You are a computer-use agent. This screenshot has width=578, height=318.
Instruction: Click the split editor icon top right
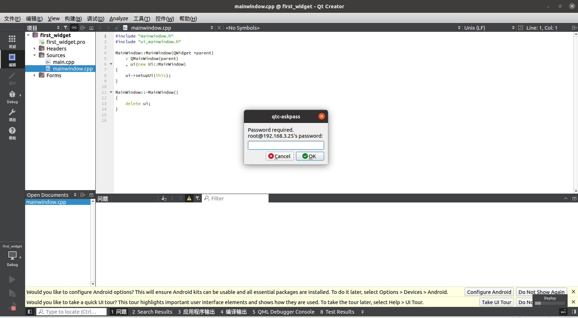(574, 28)
